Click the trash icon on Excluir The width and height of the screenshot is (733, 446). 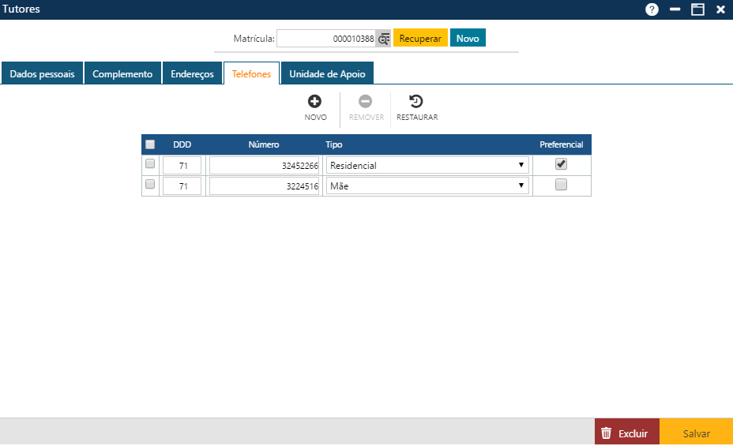(x=607, y=433)
